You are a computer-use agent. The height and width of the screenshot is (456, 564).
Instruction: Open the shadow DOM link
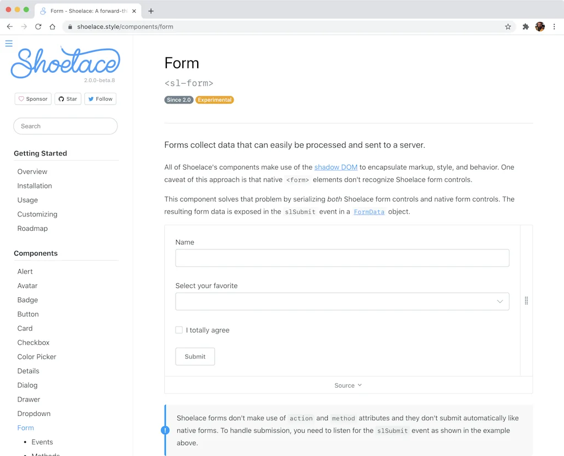(335, 167)
